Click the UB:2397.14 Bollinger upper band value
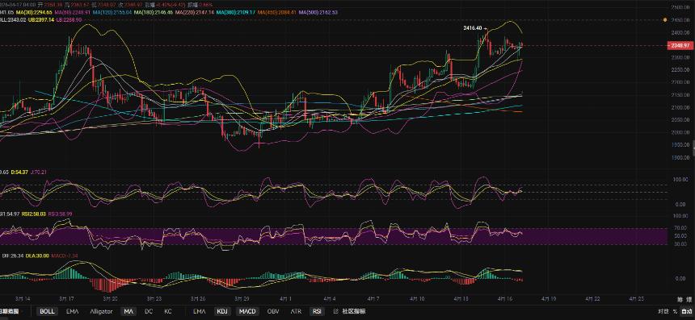 tap(42, 20)
